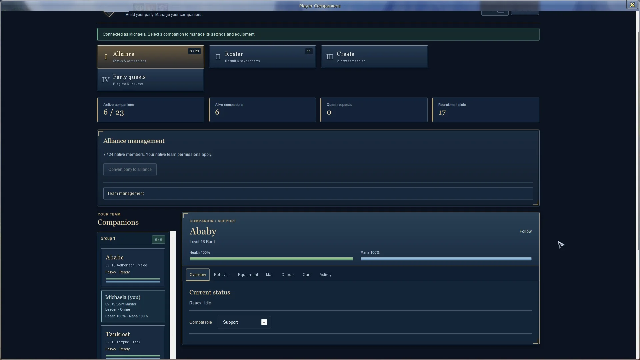The height and width of the screenshot is (360, 640).
Task: Select the Tankiest companion card
Action: (x=133, y=342)
